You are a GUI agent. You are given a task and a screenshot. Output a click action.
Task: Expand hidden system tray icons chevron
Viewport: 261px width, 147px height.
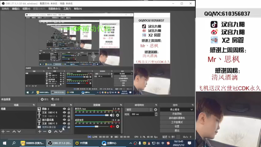(x=131, y=143)
